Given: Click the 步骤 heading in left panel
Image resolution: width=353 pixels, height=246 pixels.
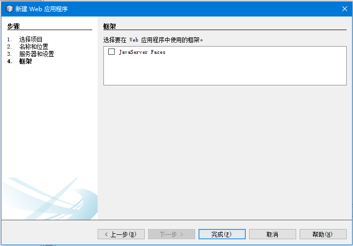Looking at the screenshot, I should (x=14, y=26).
